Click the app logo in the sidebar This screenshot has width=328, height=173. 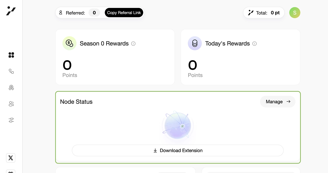11,11
